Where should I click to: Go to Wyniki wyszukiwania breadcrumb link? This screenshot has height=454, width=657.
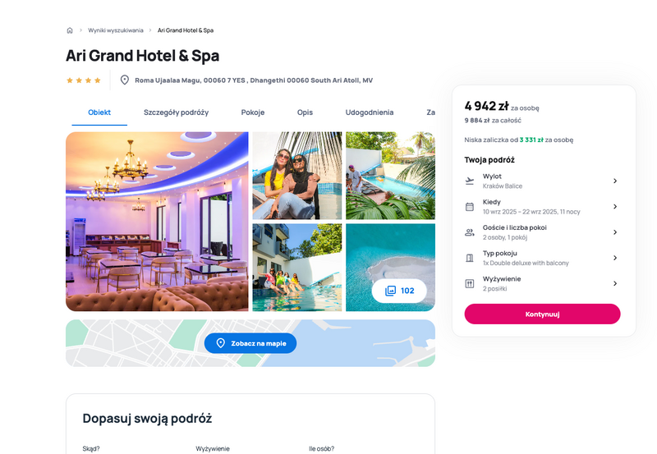click(x=116, y=30)
